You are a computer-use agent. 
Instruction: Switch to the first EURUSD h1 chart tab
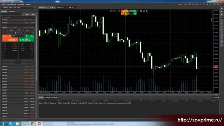pos(47,7)
